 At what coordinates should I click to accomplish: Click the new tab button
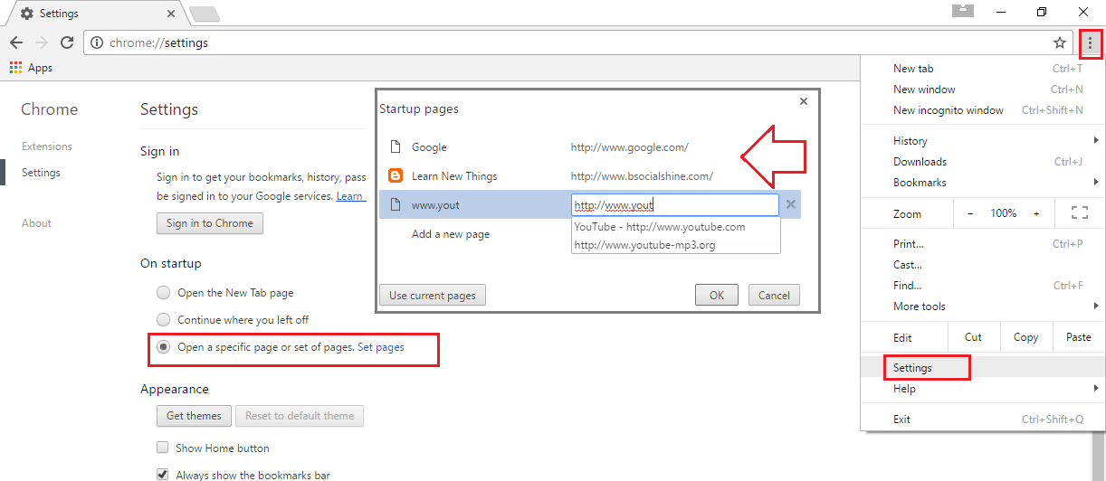205,14
